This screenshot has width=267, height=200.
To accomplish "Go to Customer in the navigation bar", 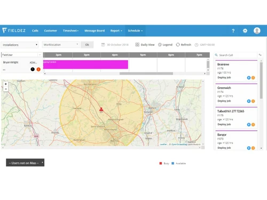I will point(51,31).
